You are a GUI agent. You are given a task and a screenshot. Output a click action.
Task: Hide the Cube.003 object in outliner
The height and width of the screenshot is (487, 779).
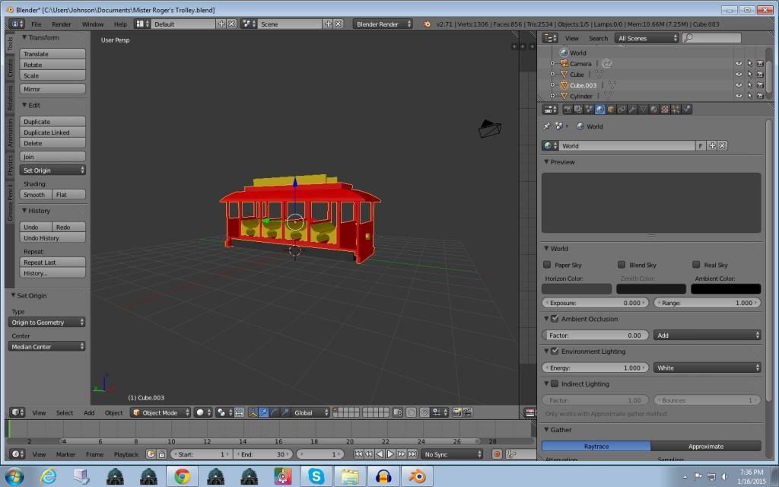point(739,85)
